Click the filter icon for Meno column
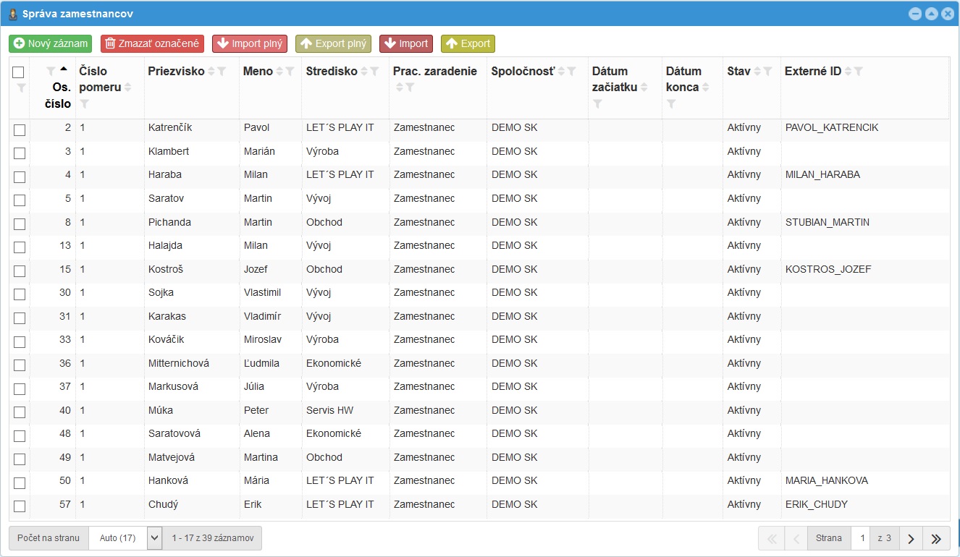The image size is (960, 557). tap(290, 72)
